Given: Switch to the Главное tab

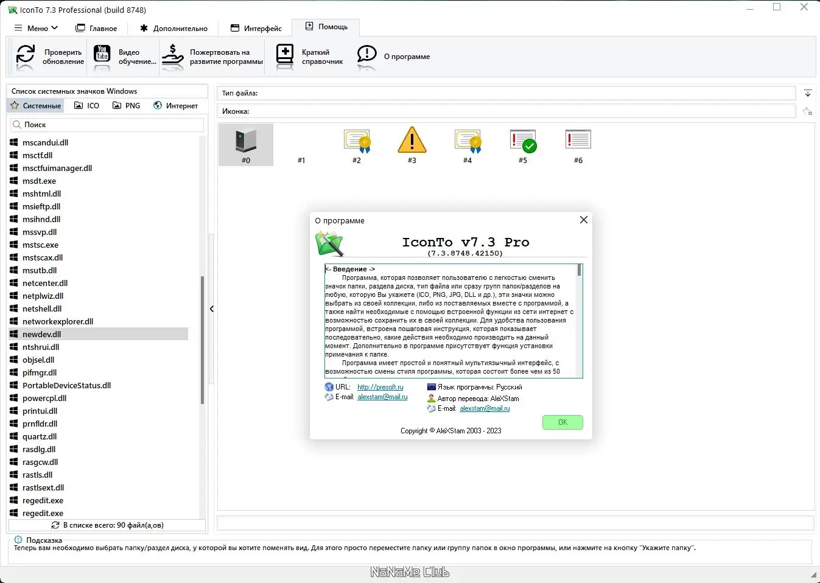Looking at the screenshot, I should coord(96,28).
